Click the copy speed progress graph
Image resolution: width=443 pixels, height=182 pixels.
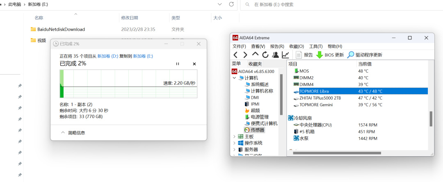coord(128,84)
